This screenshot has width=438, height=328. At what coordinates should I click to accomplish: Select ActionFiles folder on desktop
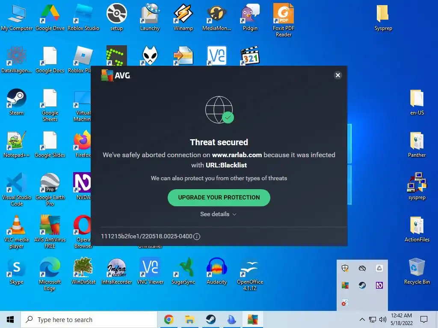point(417,229)
